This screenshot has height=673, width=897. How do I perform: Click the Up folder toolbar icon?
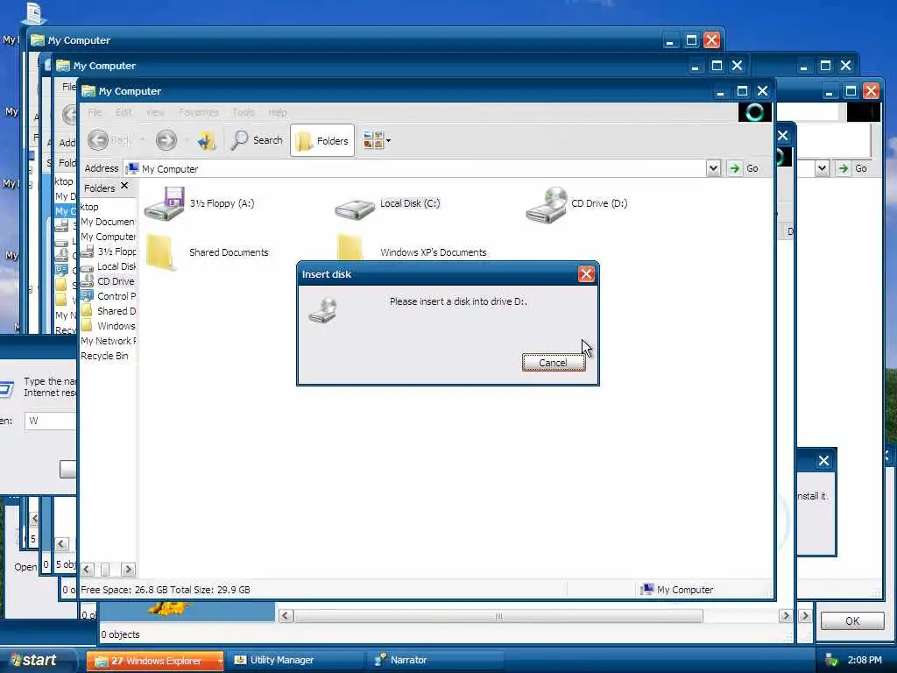207,140
